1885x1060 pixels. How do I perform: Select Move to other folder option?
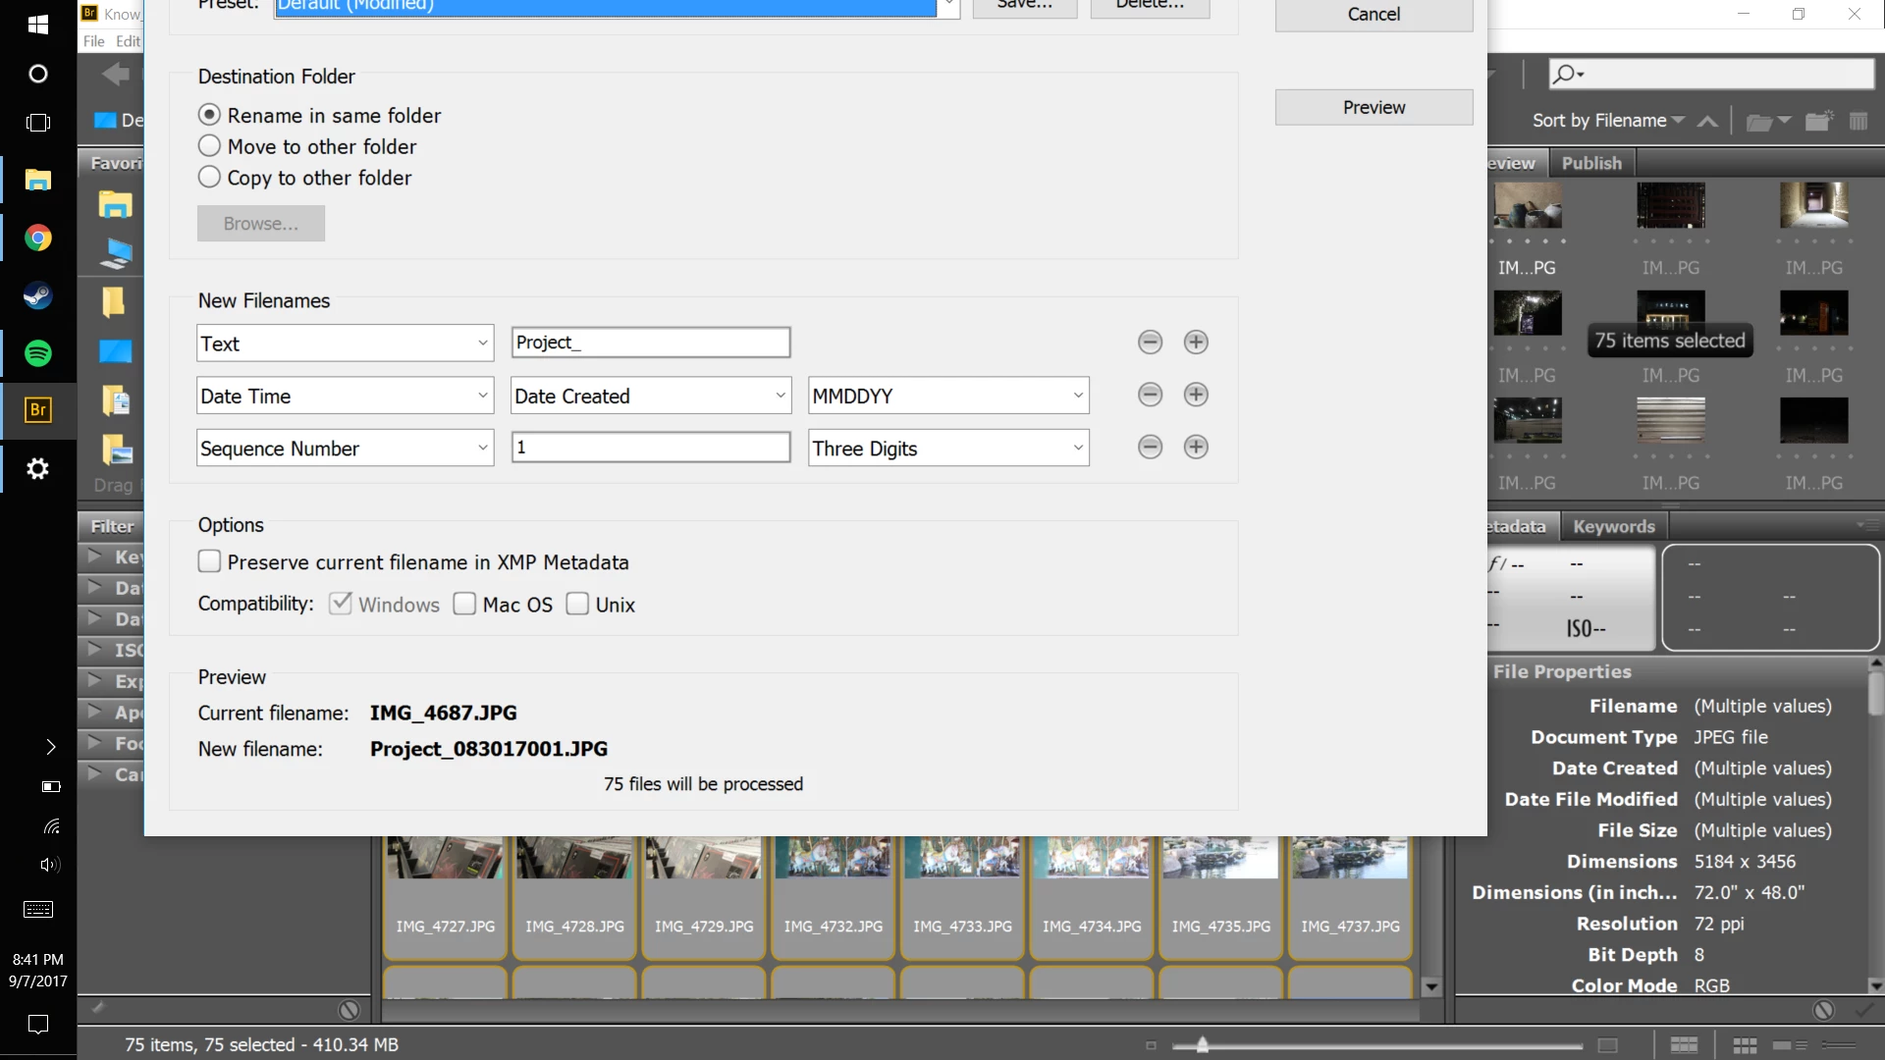(x=209, y=147)
